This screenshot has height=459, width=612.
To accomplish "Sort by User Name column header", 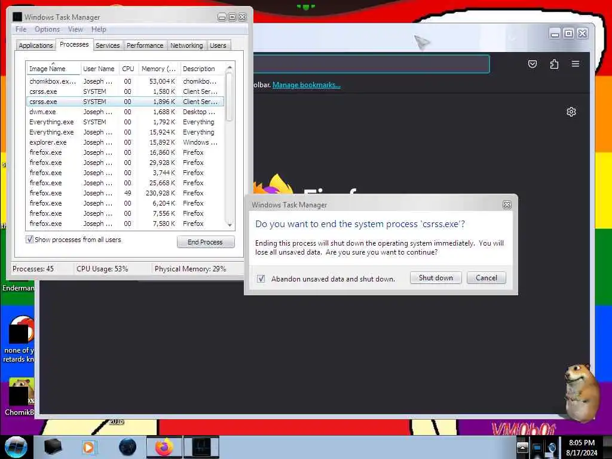I will [x=99, y=69].
